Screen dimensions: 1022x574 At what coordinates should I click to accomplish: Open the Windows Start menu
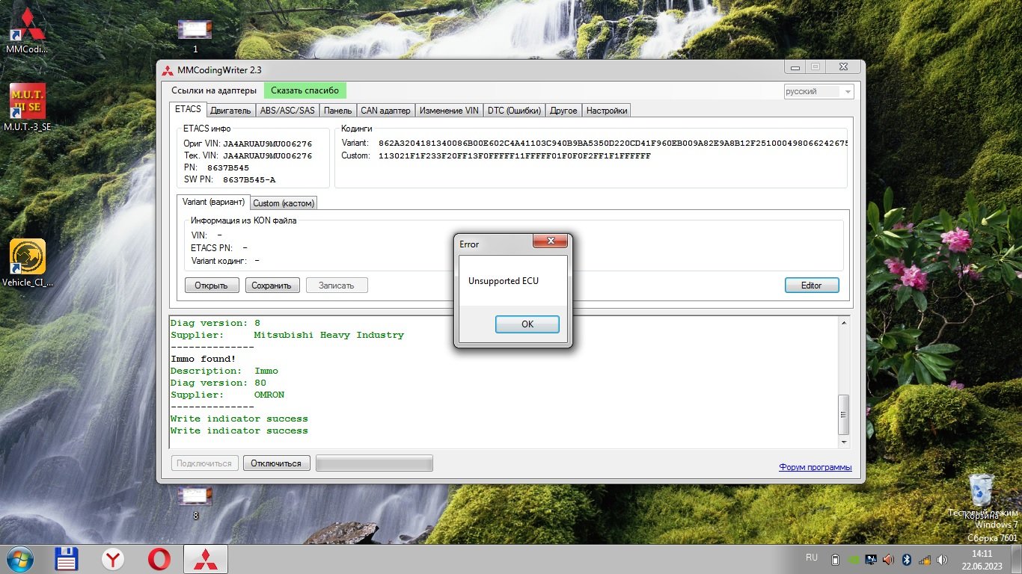click(x=19, y=559)
